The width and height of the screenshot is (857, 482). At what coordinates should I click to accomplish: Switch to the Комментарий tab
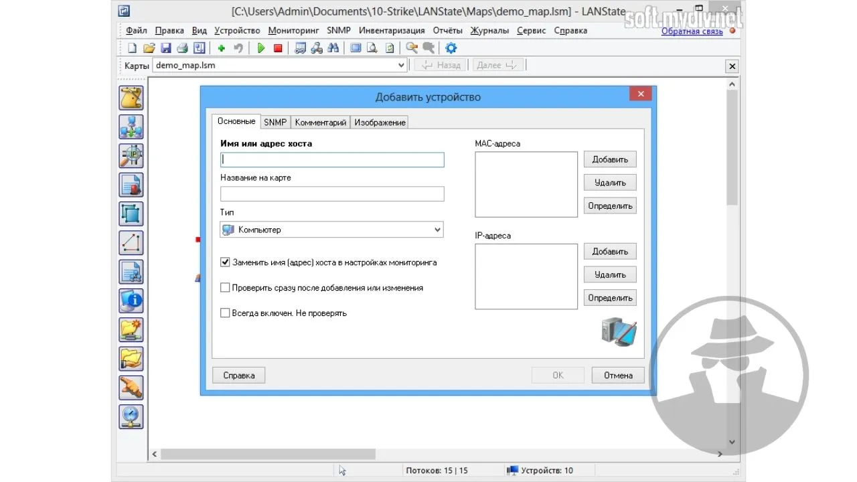(x=321, y=123)
